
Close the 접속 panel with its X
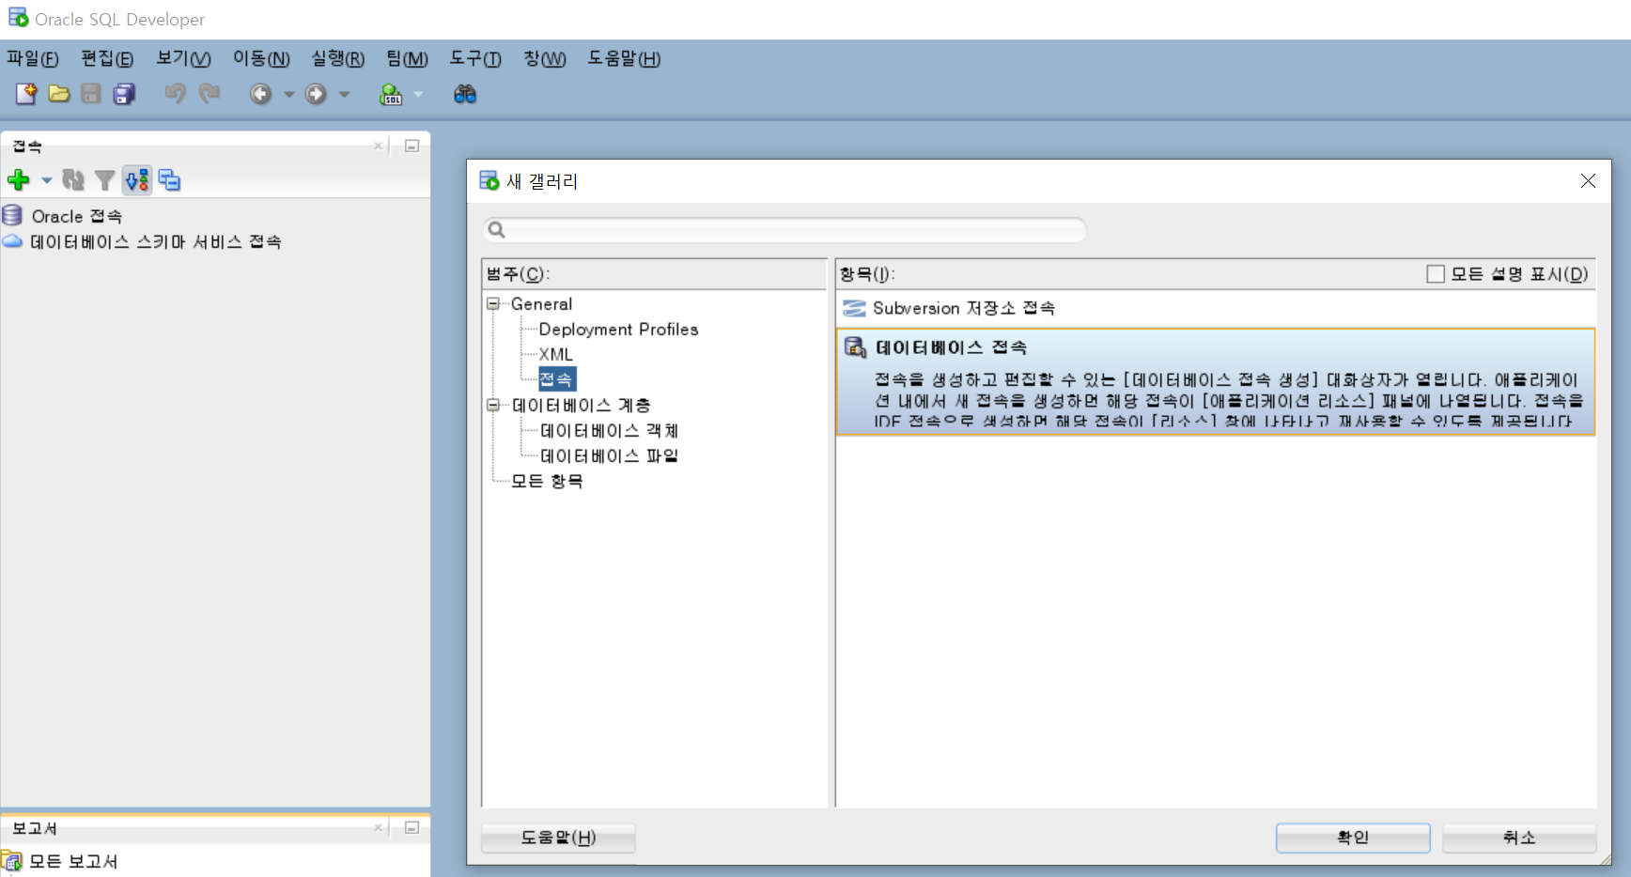click(378, 146)
